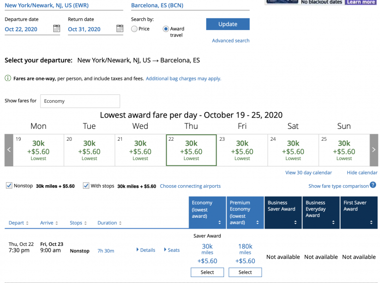Click the previous week arrow
The width and height of the screenshot is (380, 283).
[9, 150]
